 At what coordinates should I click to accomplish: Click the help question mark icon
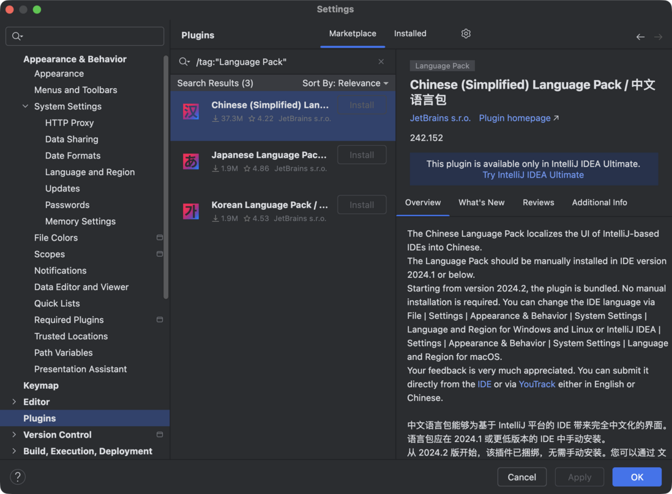click(x=18, y=477)
